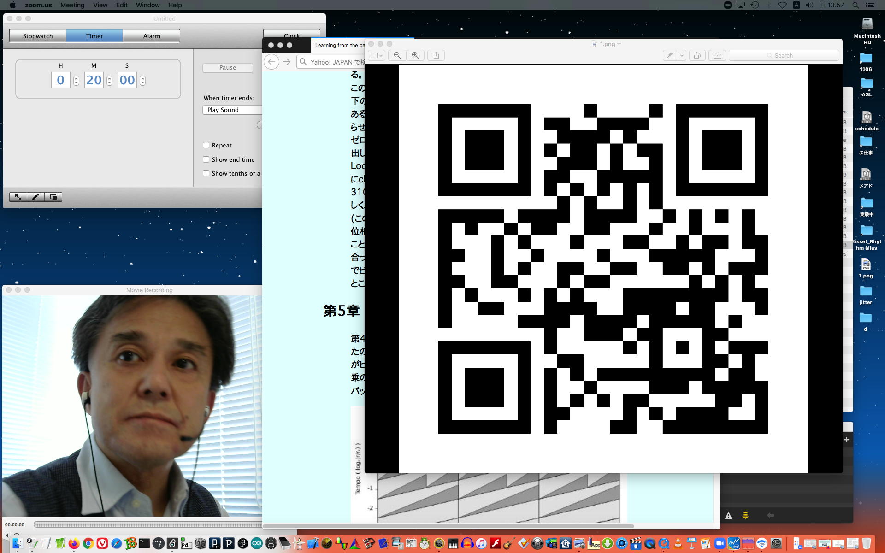
Task: Open the Meeting menu in menu bar
Action: (x=72, y=5)
